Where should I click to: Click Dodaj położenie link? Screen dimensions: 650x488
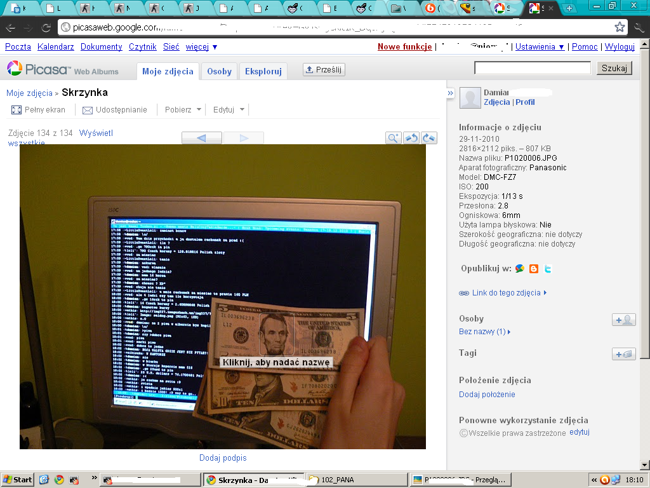click(x=487, y=394)
